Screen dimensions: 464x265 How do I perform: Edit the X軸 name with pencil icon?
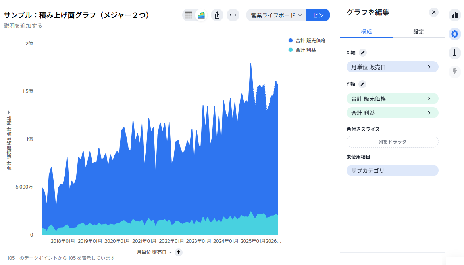pos(363,52)
